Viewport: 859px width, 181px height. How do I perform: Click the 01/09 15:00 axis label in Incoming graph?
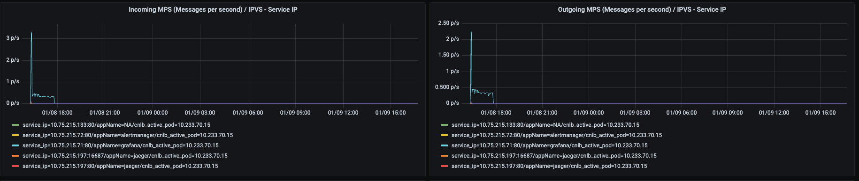pyautogui.click(x=391, y=113)
